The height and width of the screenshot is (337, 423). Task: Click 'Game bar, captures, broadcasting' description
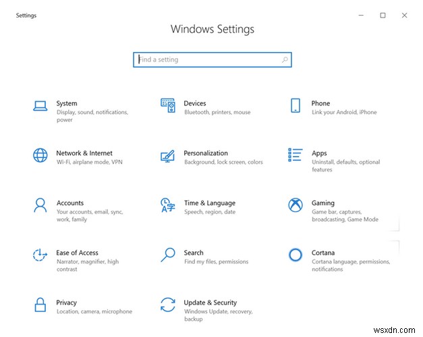345,215
